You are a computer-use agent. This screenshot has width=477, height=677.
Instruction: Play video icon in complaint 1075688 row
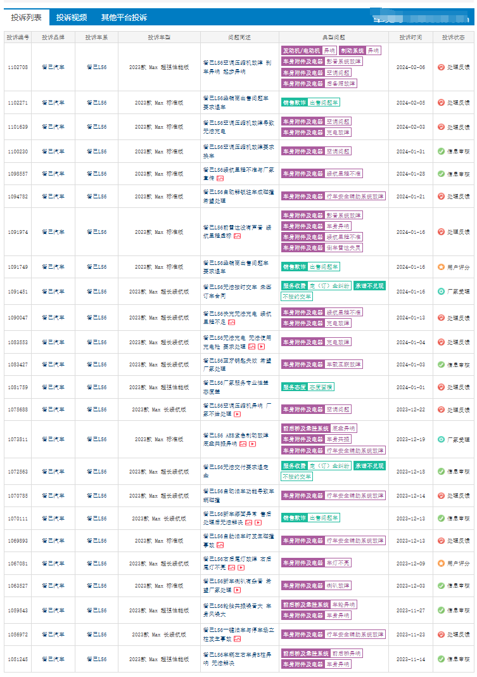(237, 414)
